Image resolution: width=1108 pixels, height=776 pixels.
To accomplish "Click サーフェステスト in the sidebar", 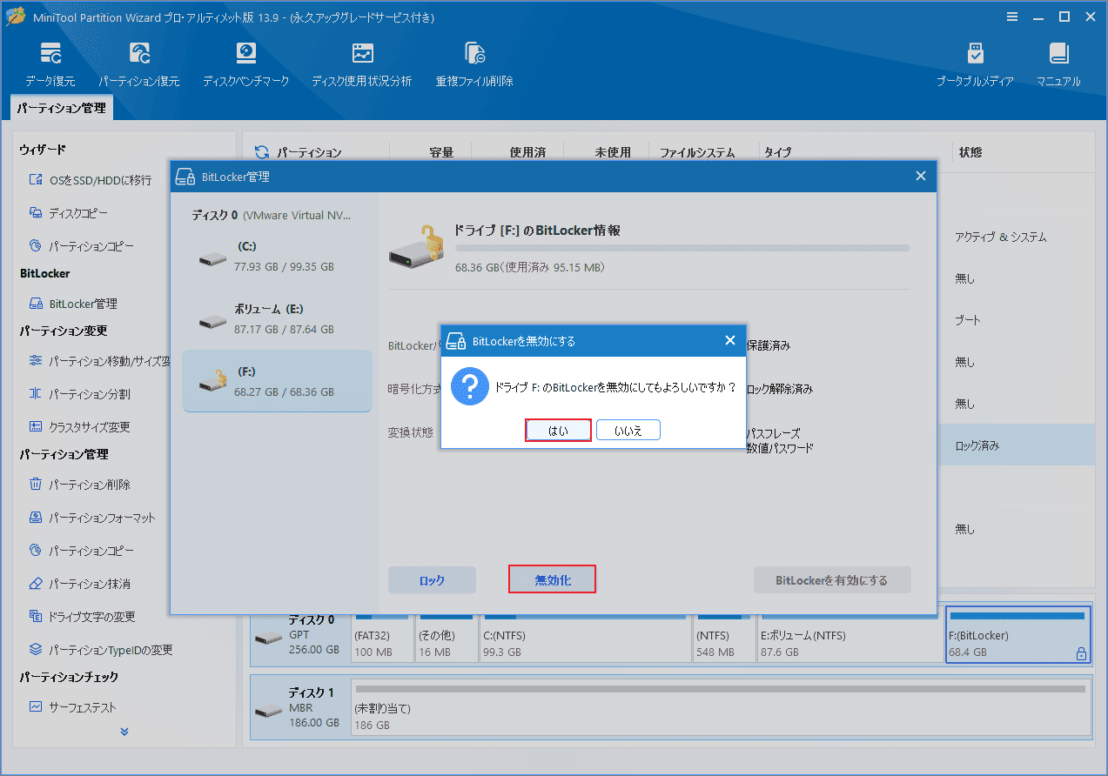I will [x=72, y=707].
